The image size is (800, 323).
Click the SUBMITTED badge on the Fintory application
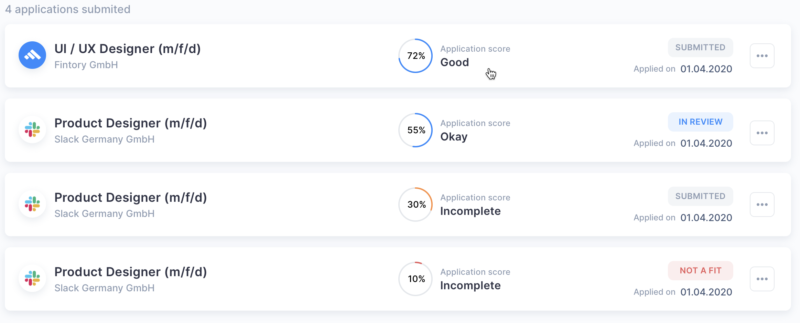click(x=700, y=48)
